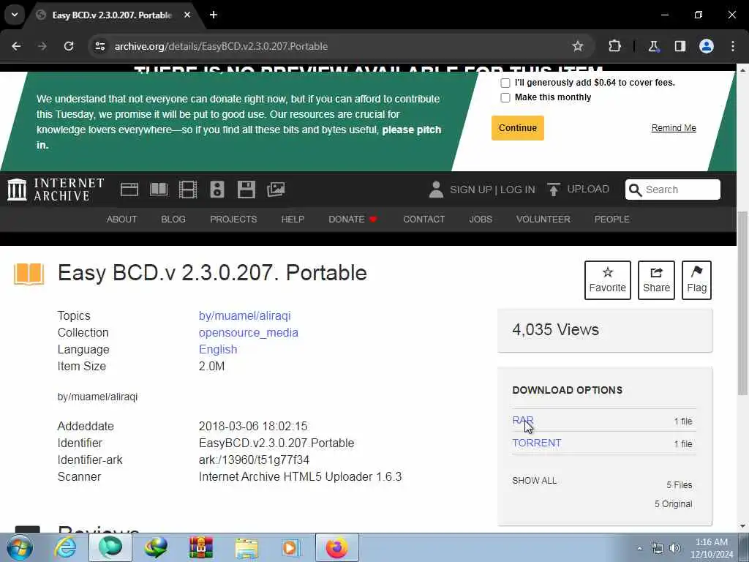Expand SHOW ALL download files

point(534,481)
